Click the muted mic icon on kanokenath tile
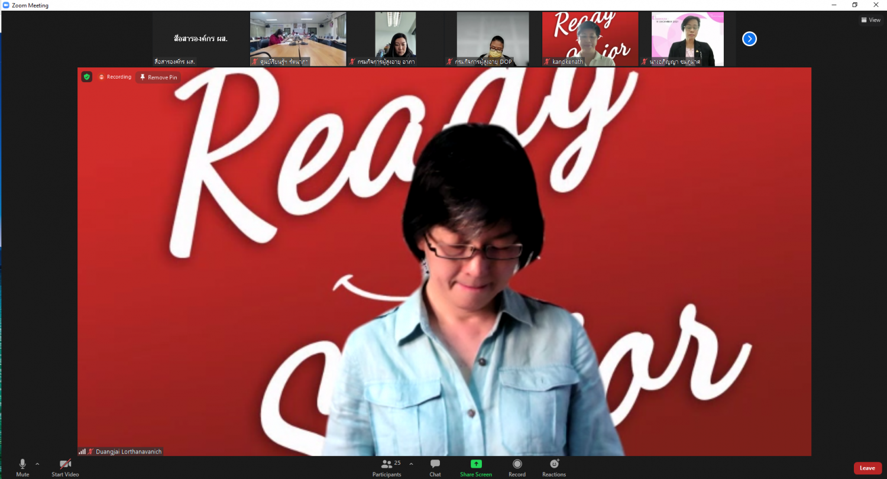This screenshot has width=887, height=479. (x=548, y=62)
